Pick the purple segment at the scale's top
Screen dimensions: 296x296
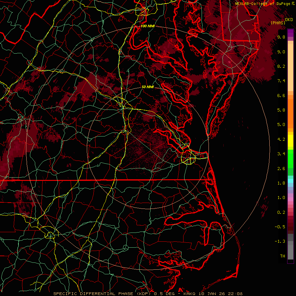click(290, 33)
